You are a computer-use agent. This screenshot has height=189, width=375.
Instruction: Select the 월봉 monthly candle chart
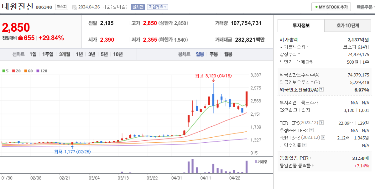(228, 54)
